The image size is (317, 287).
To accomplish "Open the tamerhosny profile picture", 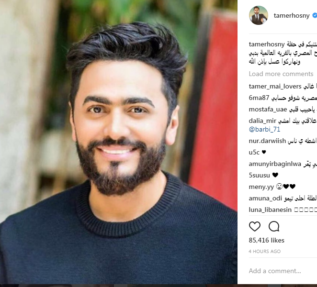I will (259, 15).
